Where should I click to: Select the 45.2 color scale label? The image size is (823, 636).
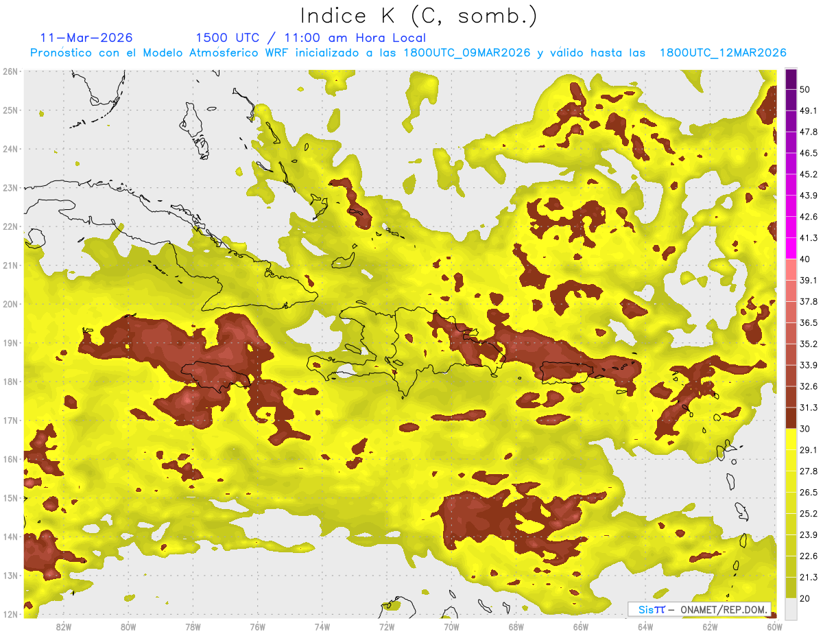(x=808, y=174)
